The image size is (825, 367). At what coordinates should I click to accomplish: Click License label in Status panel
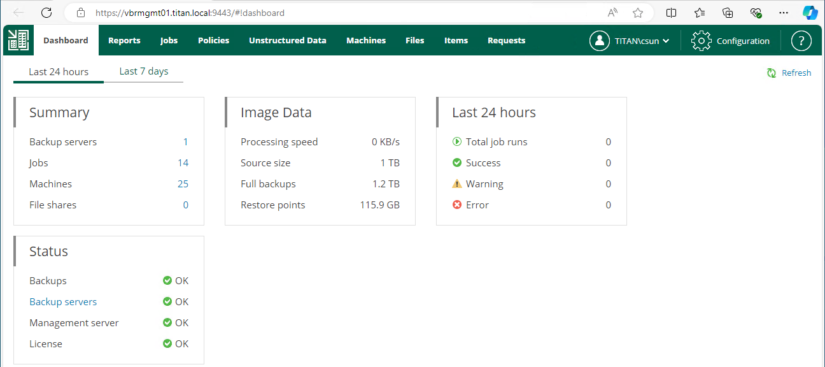(46, 344)
